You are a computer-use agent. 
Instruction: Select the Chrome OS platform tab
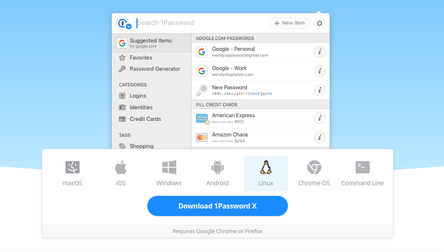click(314, 173)
